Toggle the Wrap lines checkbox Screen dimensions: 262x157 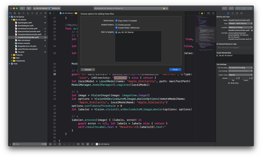pyautogui.click(x=229, y=83)
